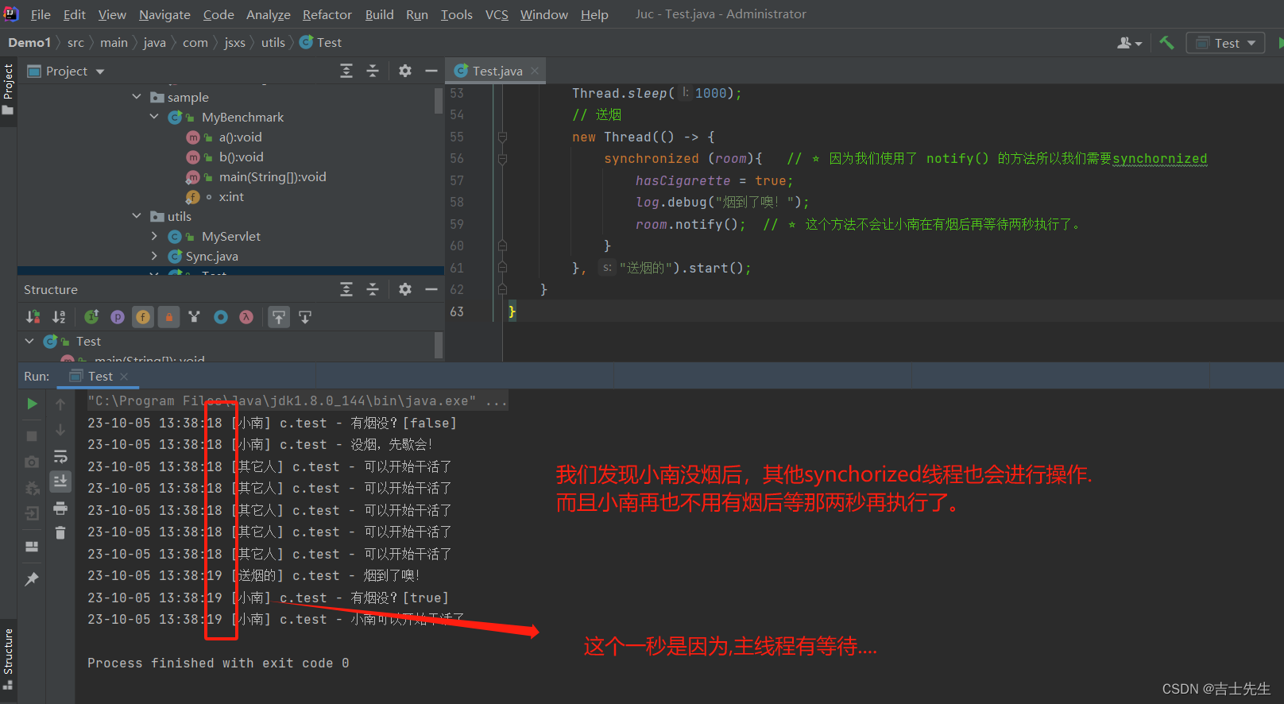
Task: Toggle Sort Alphabetically in Structure toolbar
Action: pyautogui.click(x=59, y=317)
